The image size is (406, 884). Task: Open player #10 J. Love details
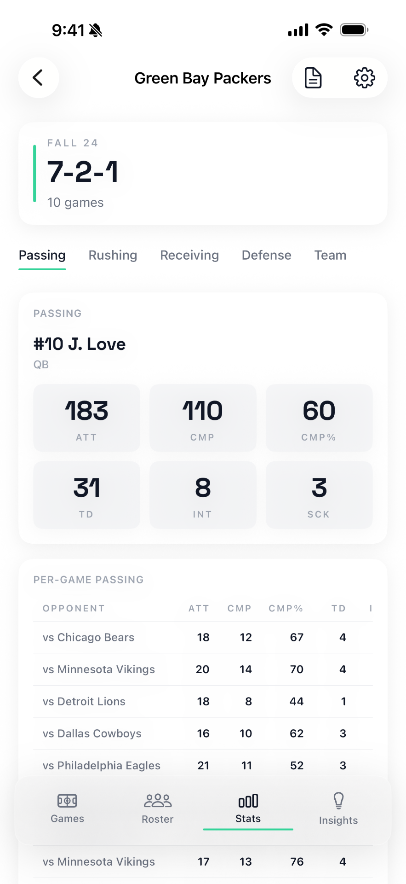click(80, 344)
